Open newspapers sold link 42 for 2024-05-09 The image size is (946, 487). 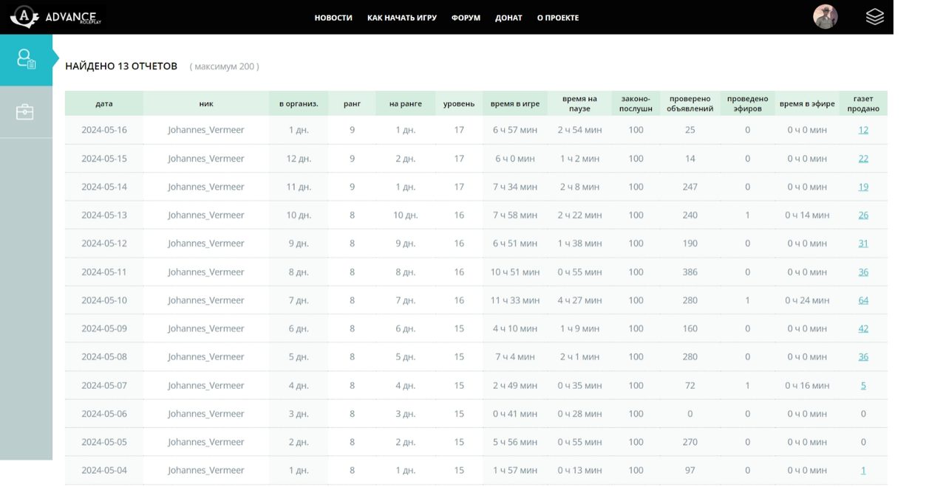863,328
